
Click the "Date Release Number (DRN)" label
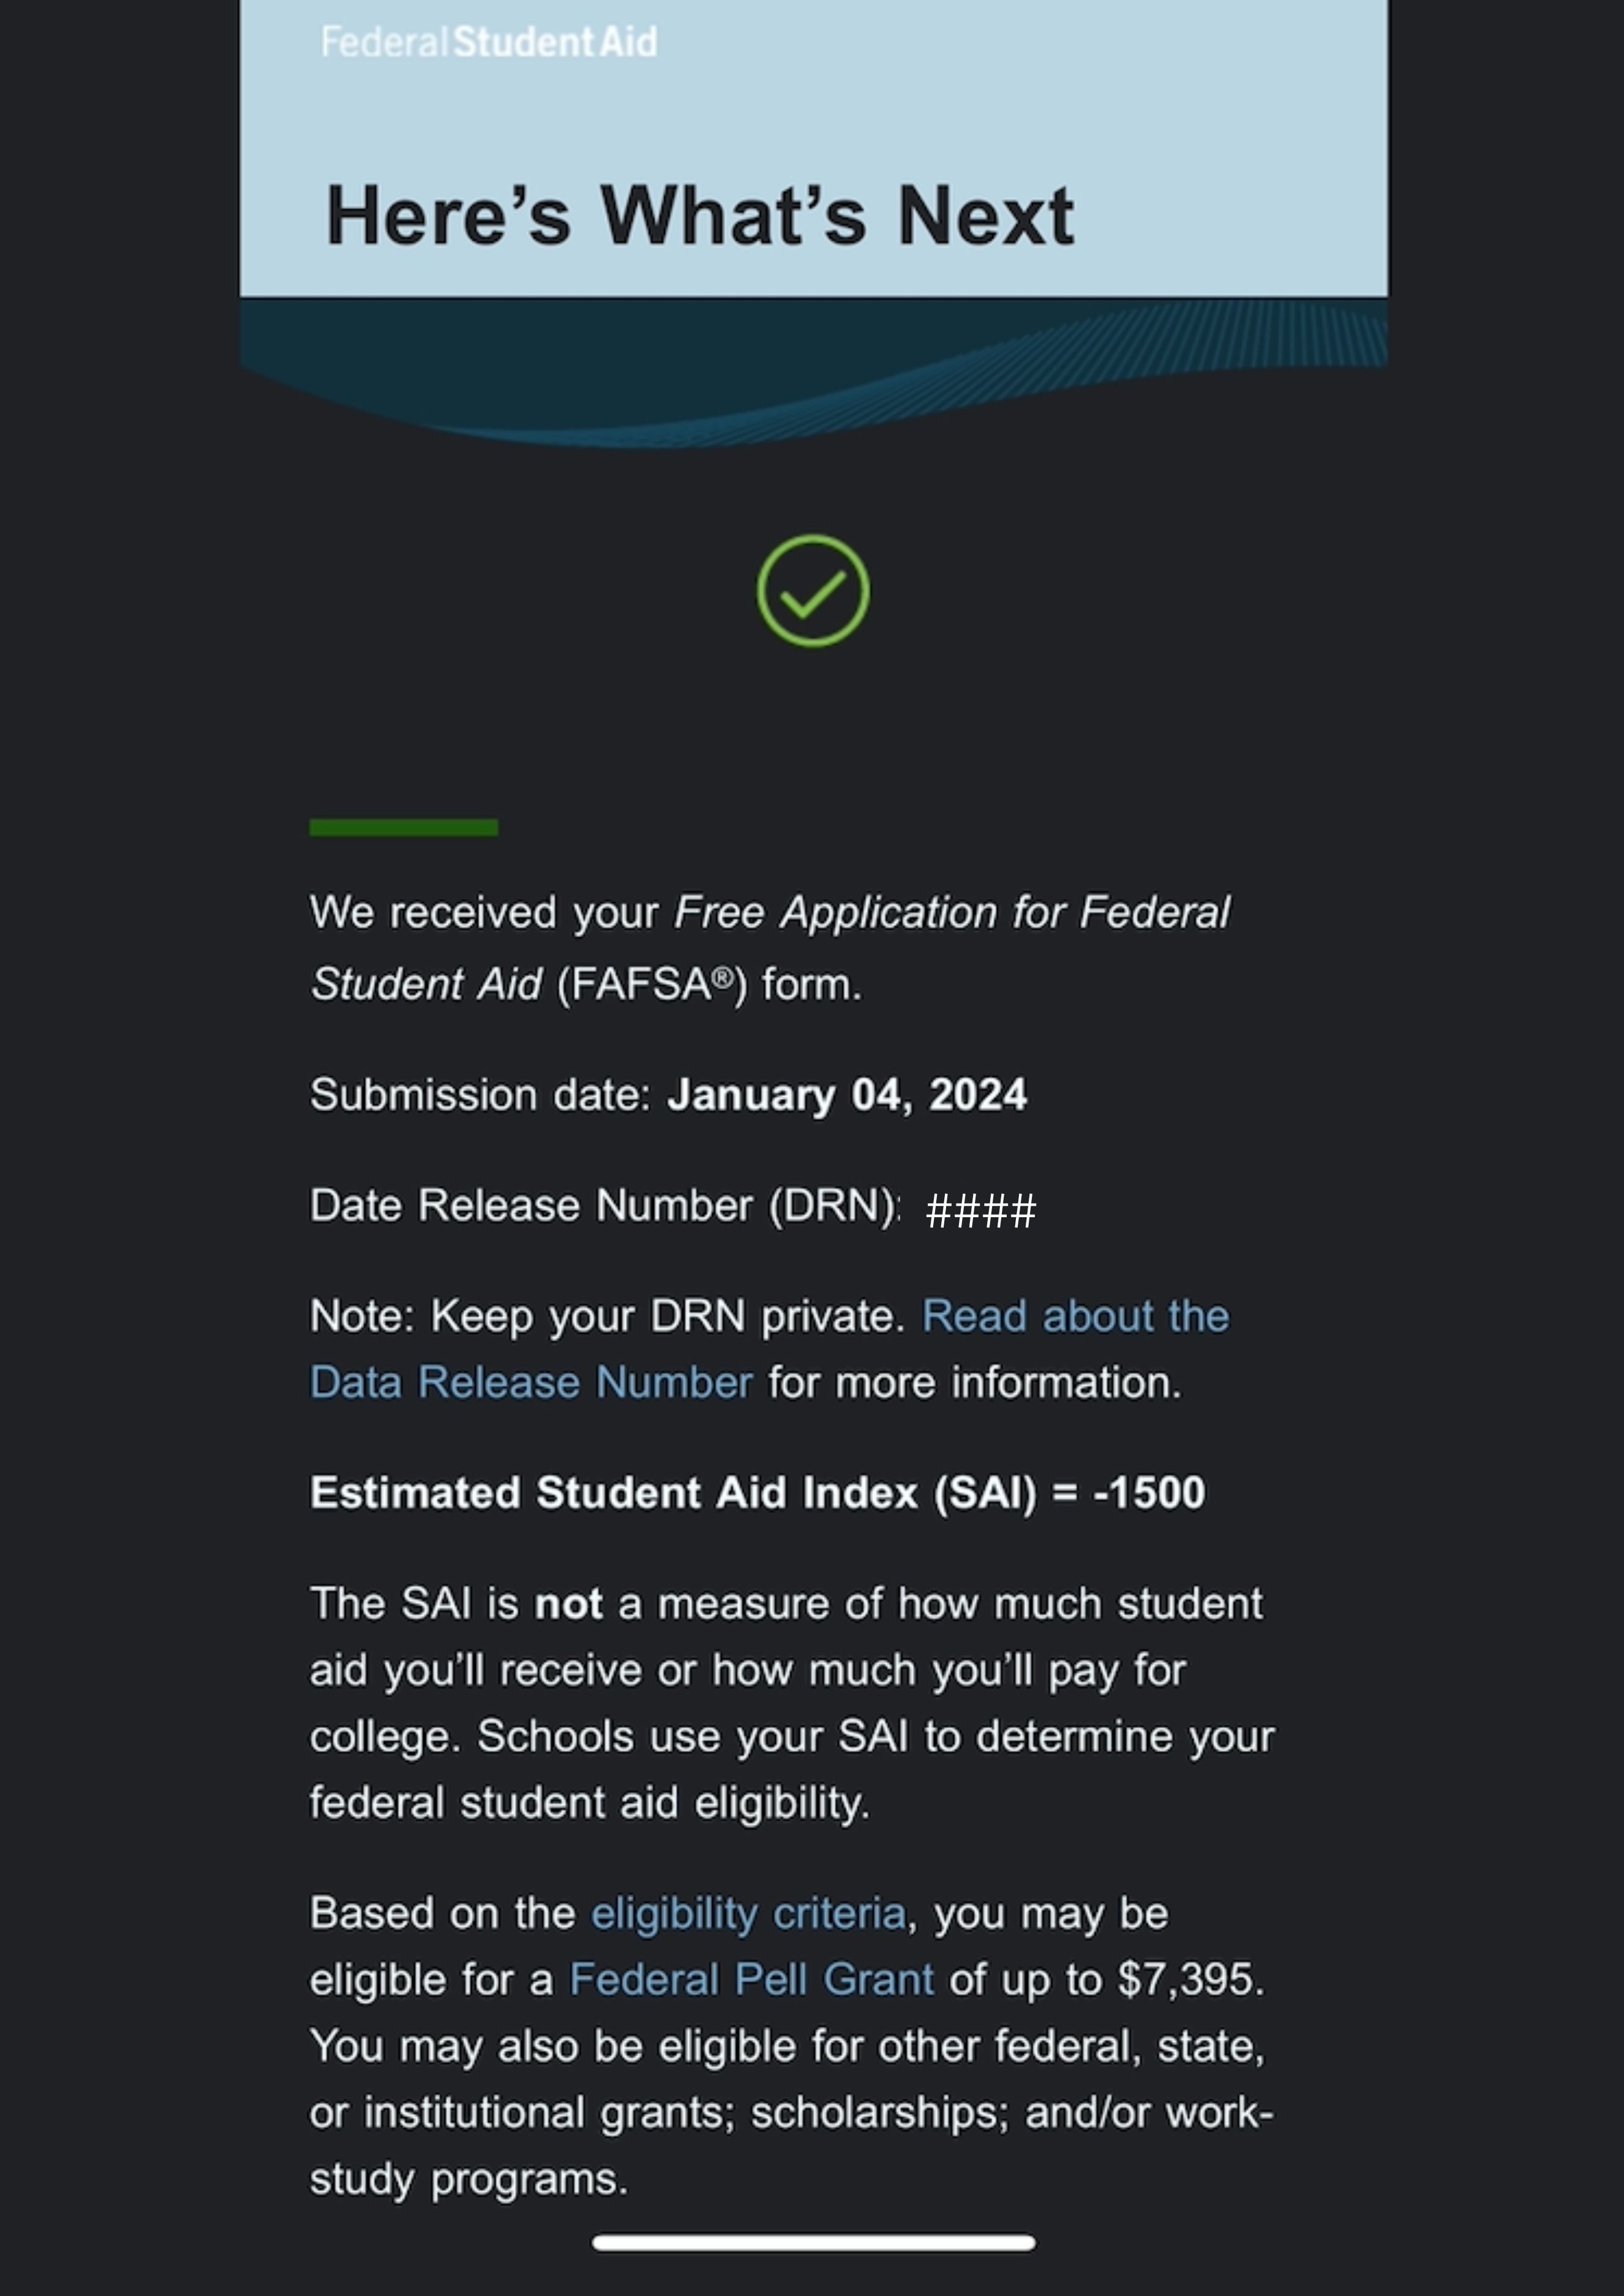604,1206
